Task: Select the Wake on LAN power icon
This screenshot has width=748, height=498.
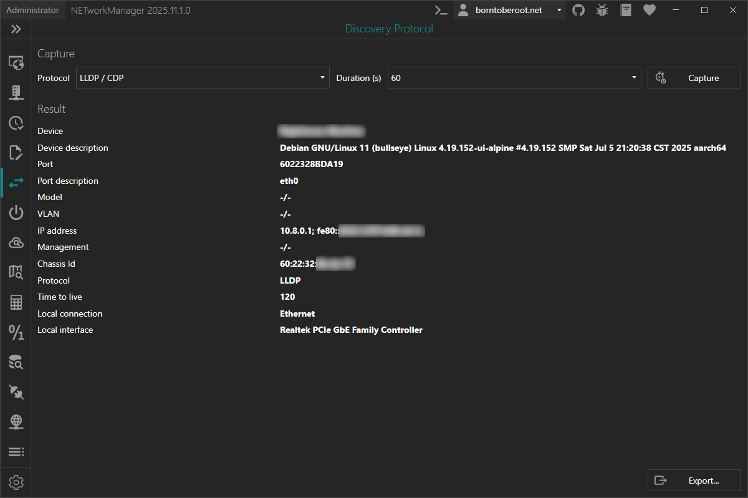Action: tap(16, 213)
